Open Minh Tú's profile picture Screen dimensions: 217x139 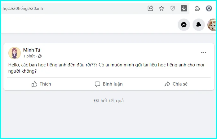(15, 53)
